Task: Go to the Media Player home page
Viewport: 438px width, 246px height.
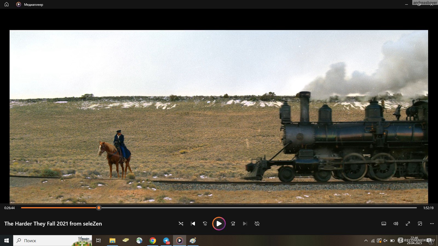Action: click(7, 4)
